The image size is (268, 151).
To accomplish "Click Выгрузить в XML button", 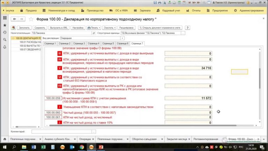I will [59, 28].
